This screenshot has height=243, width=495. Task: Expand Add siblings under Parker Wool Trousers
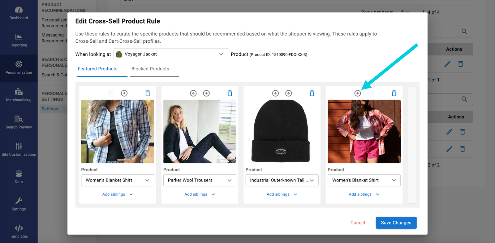tap(200, 194)
